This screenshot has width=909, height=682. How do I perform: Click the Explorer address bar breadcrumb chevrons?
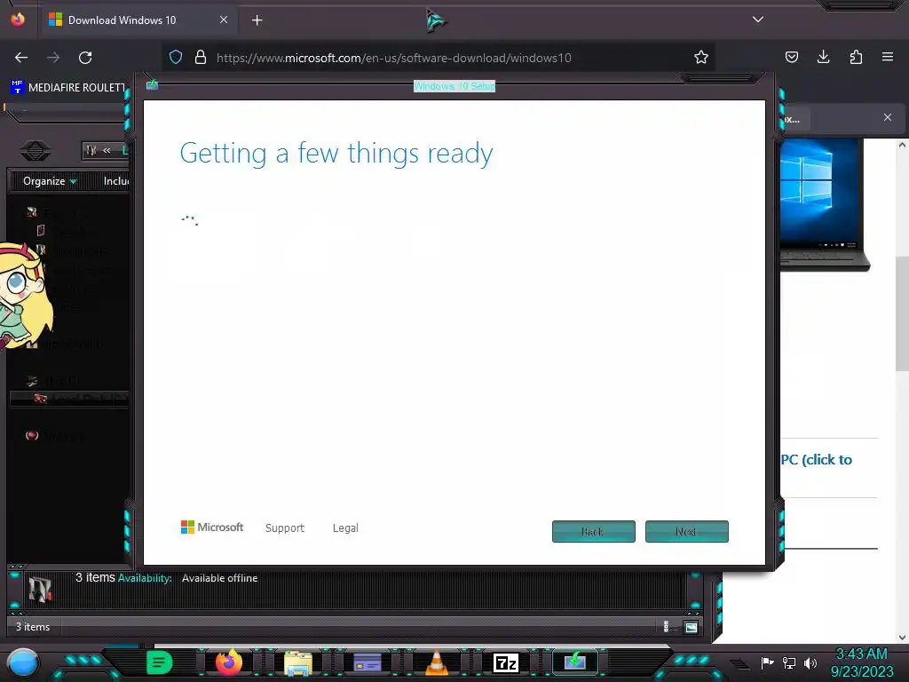click(x=107, y=150)
